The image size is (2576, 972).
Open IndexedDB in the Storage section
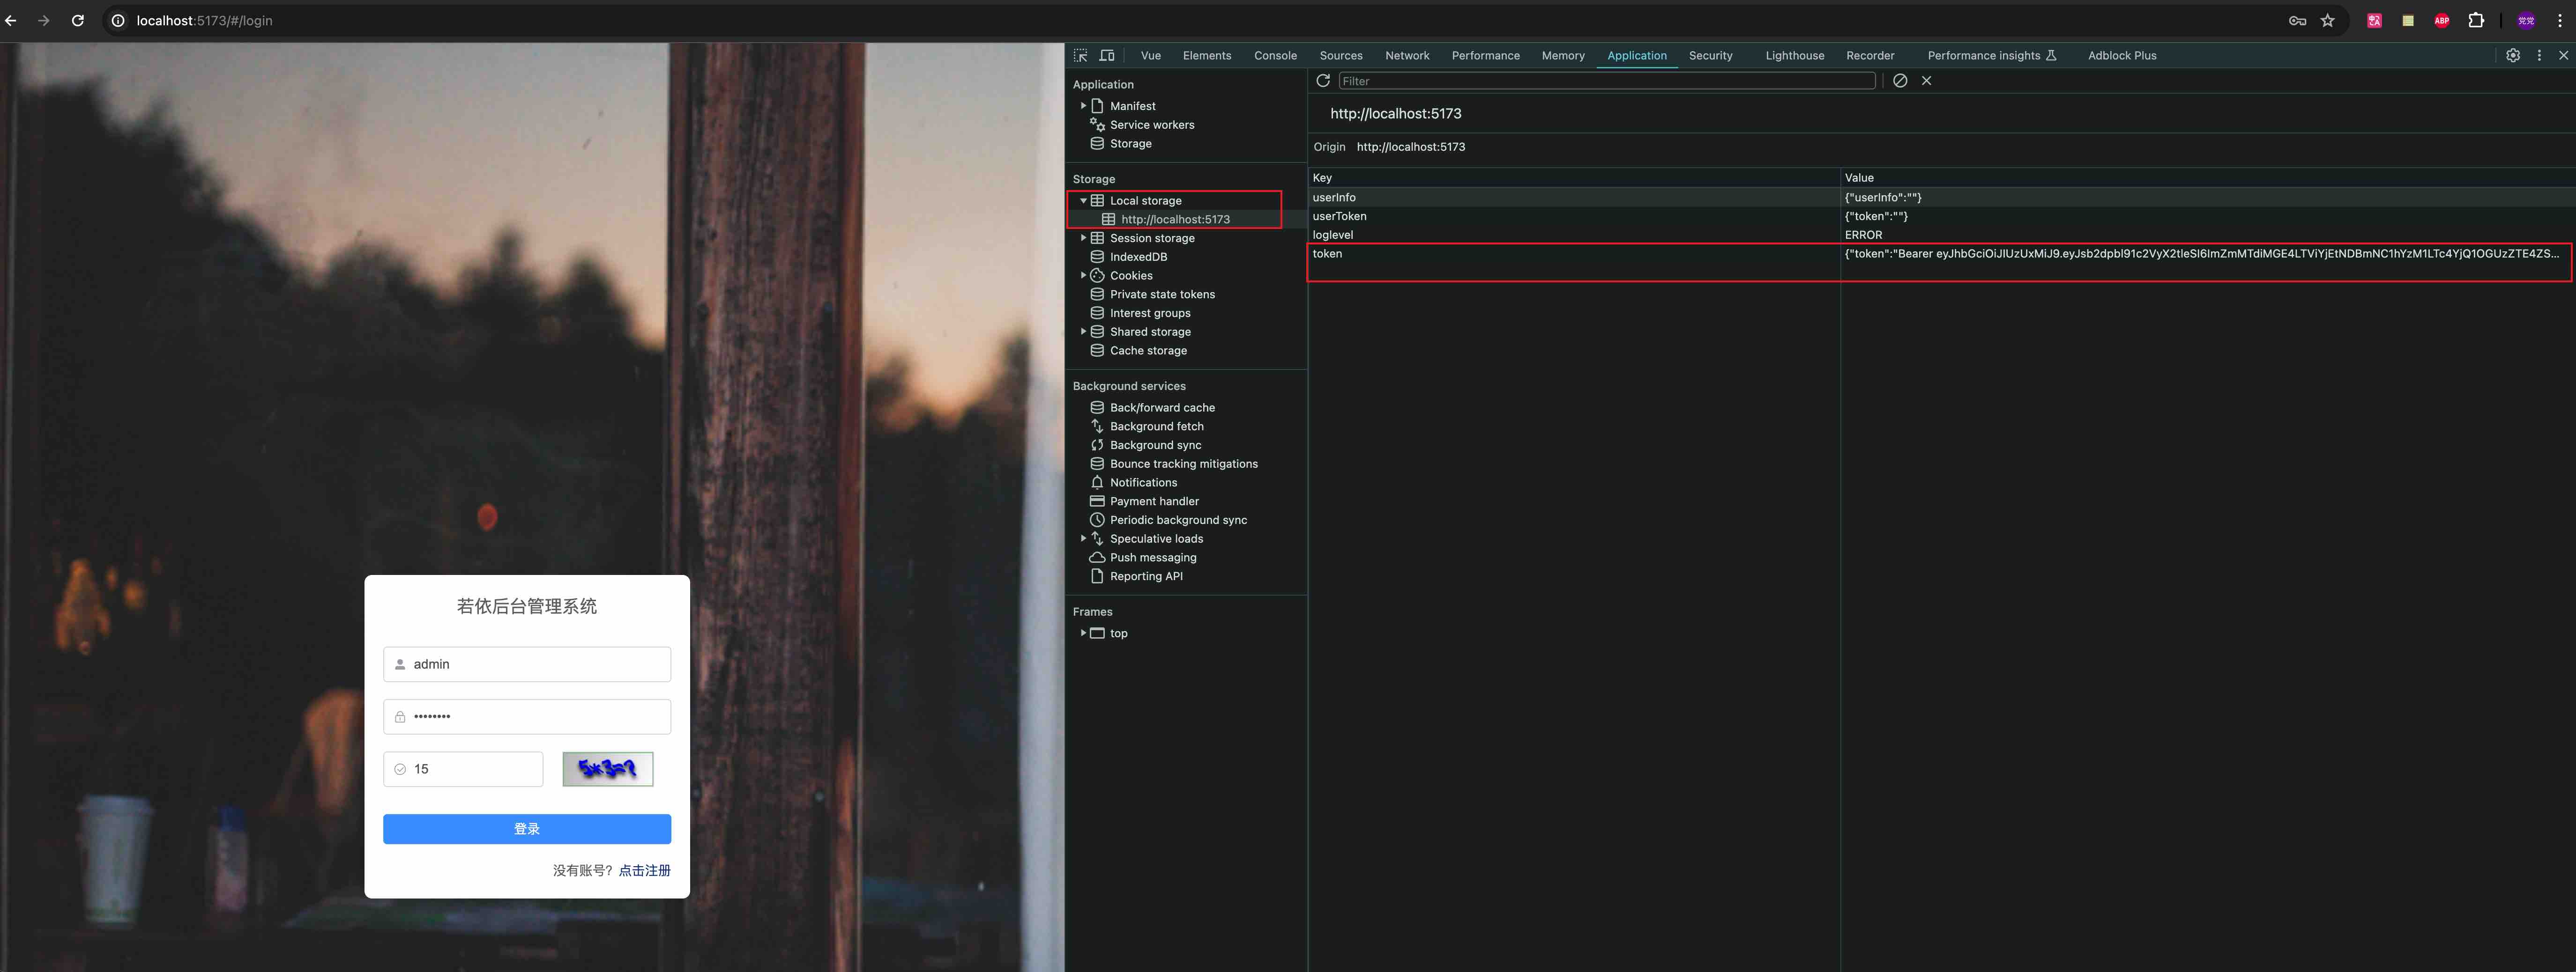(x=1138, y=257)
